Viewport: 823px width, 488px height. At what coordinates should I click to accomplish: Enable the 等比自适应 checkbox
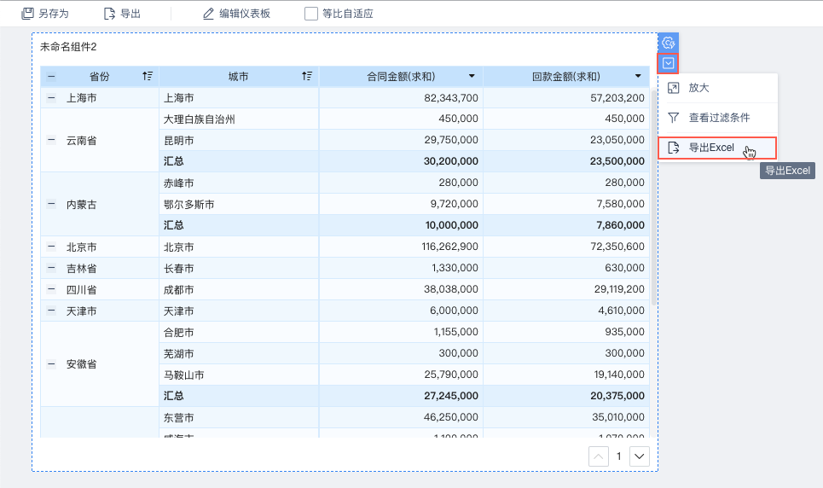tap(311, 14)
